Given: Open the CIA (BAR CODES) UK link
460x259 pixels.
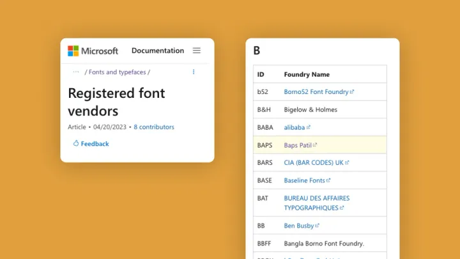Looking at the screenshot, I should (x=314, y=162).
